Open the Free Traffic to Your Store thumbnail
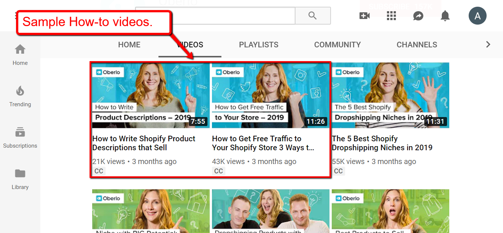The width and height of the screenshot is (503, 233). [x=271, y=95]
